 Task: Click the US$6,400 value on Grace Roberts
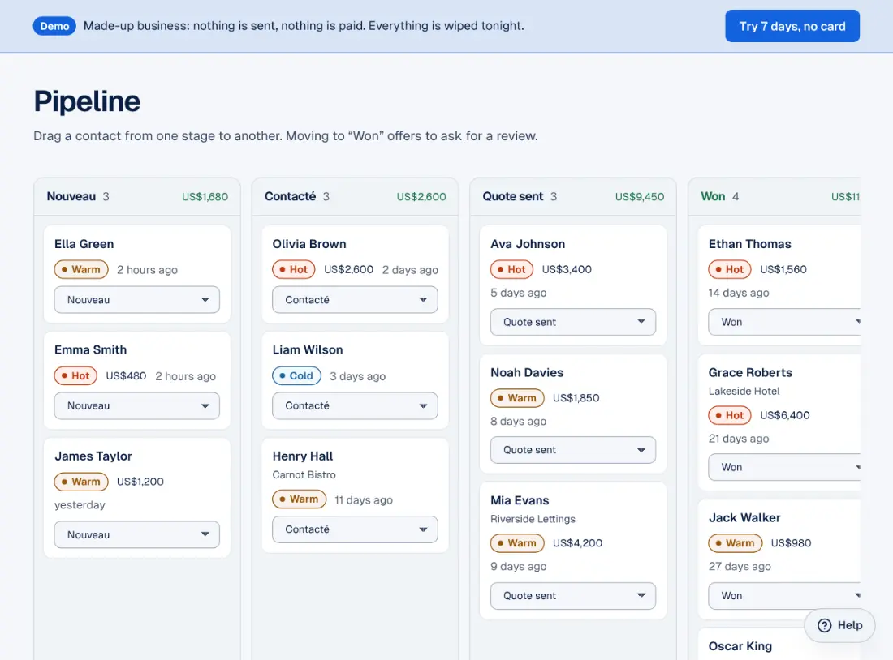coord(785,415)
